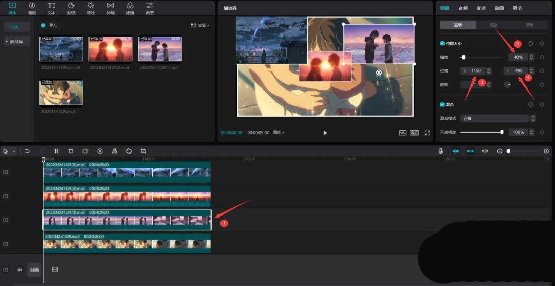555x286 pixels.
Task: Click the microphone record voiceover icon
Action: click(441, 151)
